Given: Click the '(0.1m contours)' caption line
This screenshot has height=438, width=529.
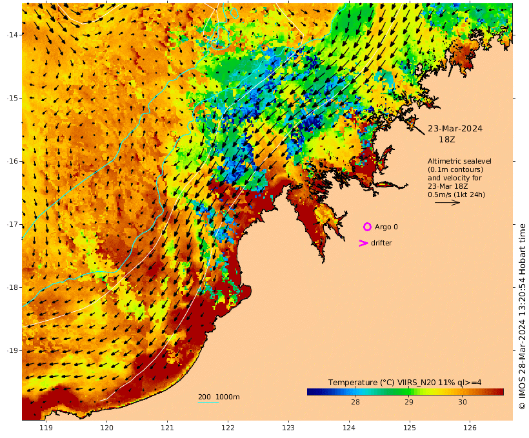Looking at the screenshot, I should (x=455, y=169).
